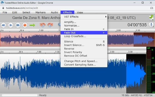Open the Audio menu

pyautogui.click(x=54, y=12)
